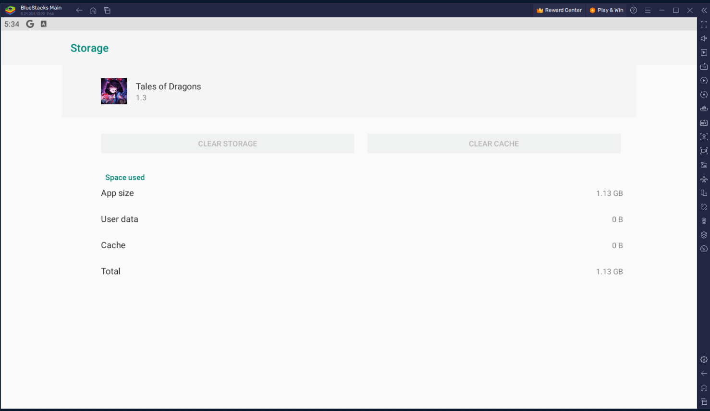Click the Google G status bar icon
Viewport: 710px width, 411px height.
tap(30, 24)
